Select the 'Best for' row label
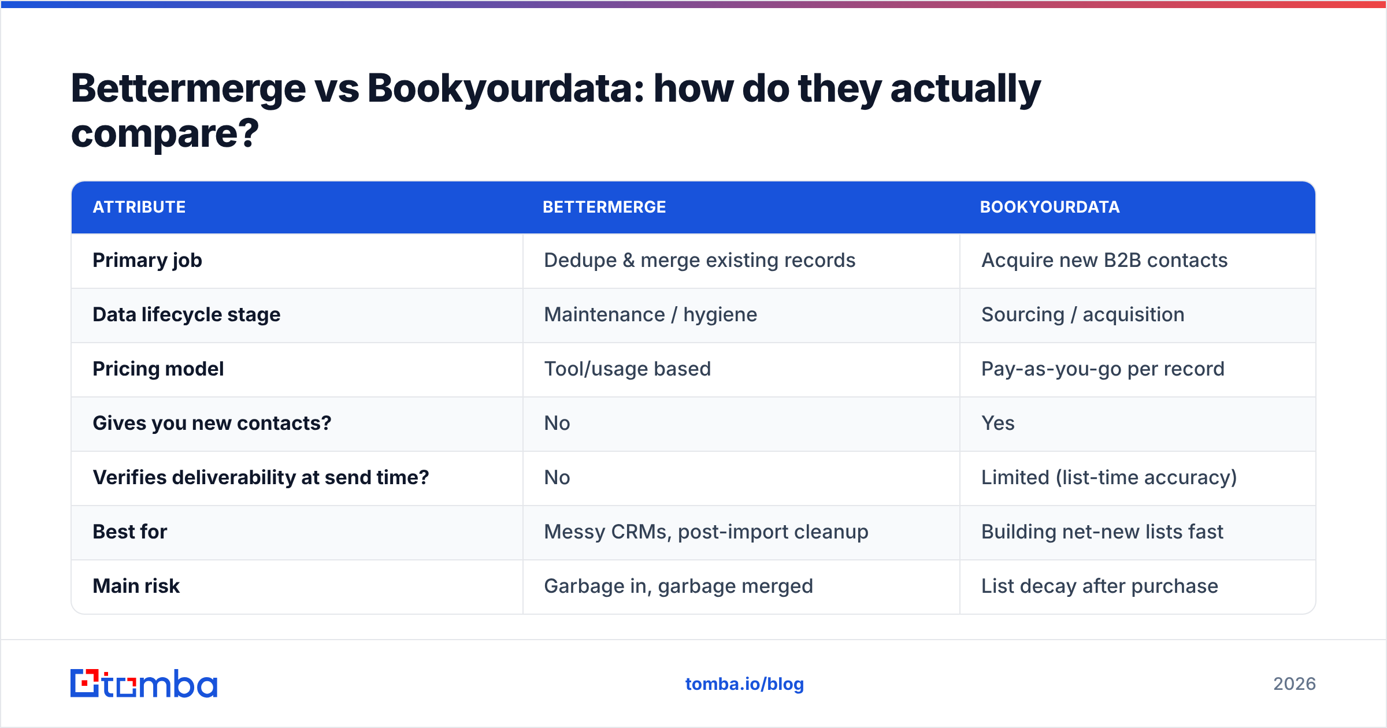Screen dimensions: 1387x728 tap(130, 532)
